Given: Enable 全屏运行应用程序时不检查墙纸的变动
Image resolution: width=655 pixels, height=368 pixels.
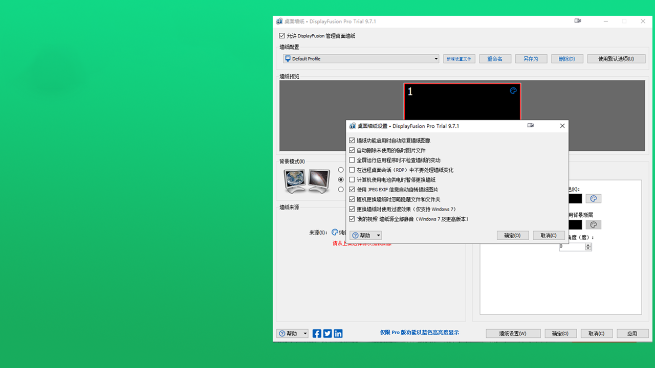Looking at the screenshot, I should 352,160.
